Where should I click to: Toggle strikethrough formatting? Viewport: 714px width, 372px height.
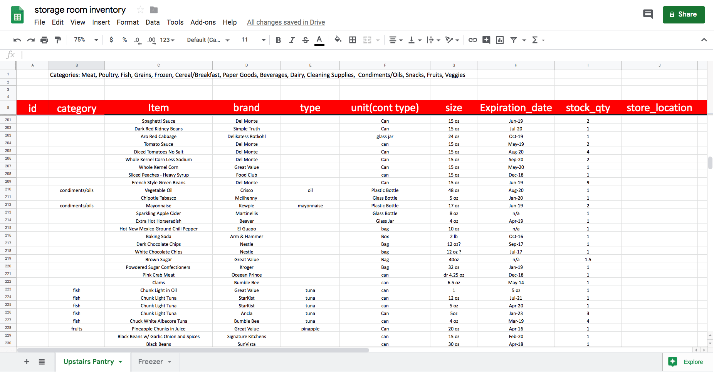[306, 40]
